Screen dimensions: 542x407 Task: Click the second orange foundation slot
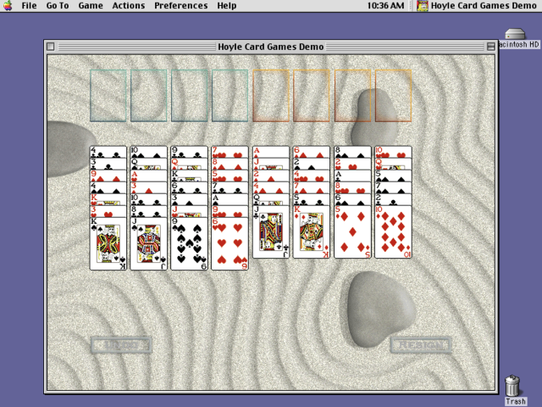pos(312,96)
